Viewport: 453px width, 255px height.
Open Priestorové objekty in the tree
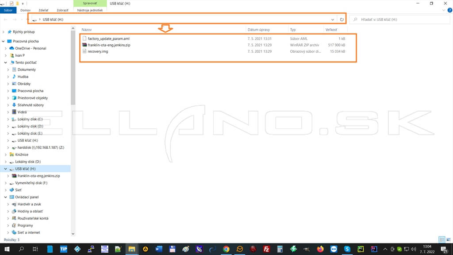click(33, 98)
